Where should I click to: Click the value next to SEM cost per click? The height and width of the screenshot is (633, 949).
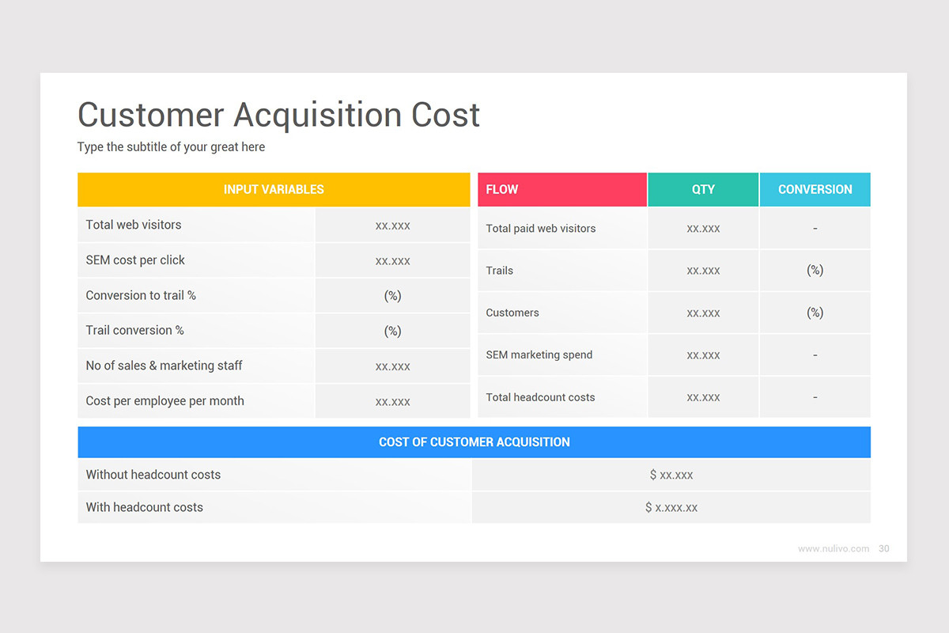pyautogui.click(x=393, y=260)
